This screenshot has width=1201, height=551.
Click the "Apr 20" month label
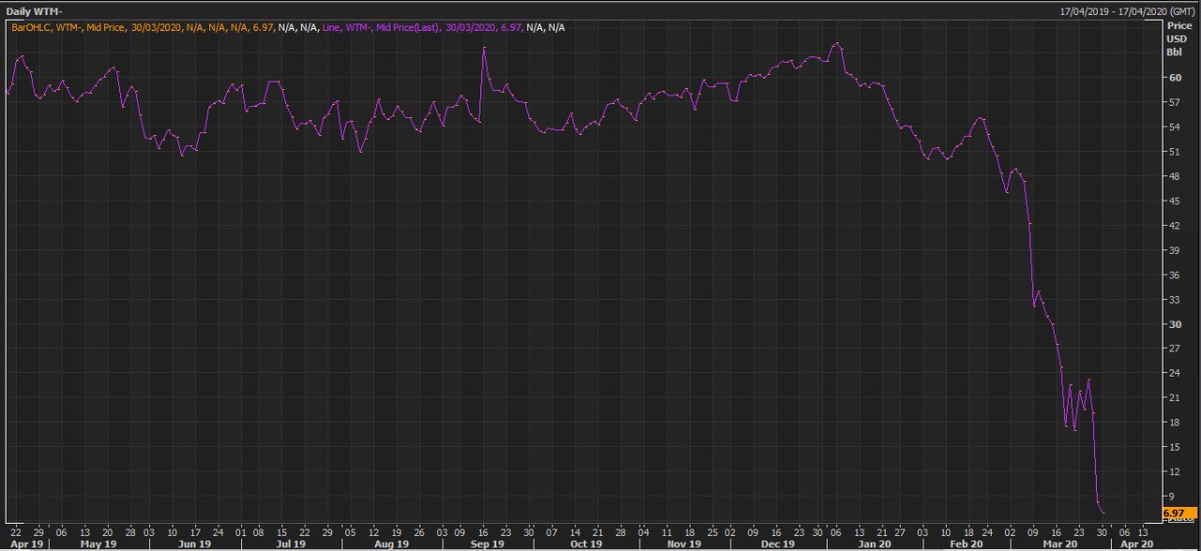click(1136, 544)
